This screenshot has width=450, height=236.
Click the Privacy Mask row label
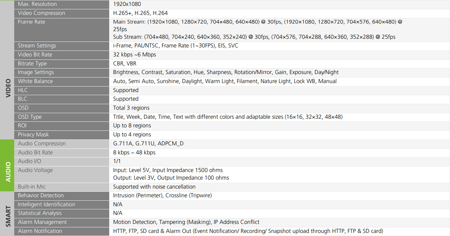[x=33, y=135]
